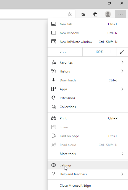Screen dimensions: 128x190
Task: Expand the Favorites submenu arrow
Action: point(122,62)
